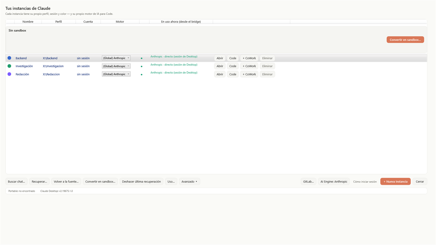
Task: Click the Cuenta column header
Action: click(88, 21)
